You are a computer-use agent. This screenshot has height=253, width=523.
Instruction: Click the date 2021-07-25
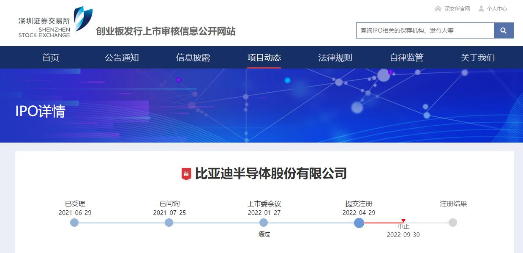point(169,213)
